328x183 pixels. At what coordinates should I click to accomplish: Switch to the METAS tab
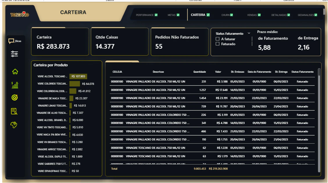(x=171, y=15)
